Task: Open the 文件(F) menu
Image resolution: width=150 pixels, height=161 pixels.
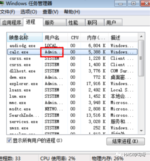Action: pyautogui.click(x=7, y=12)
